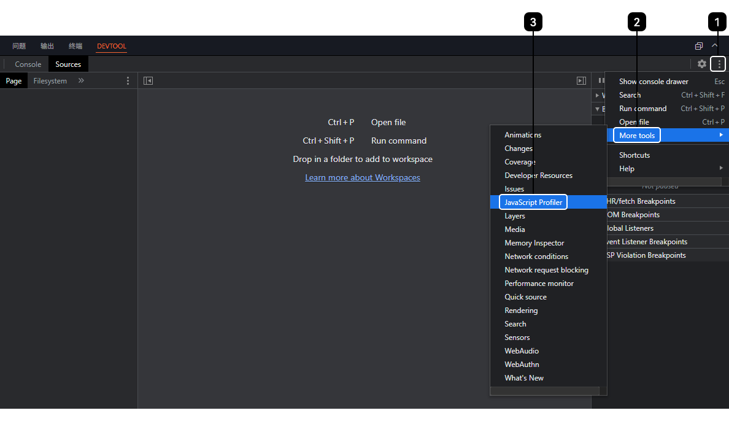Follow the Learn more about Workspaces link
The image size is (729, 421).
point(362,178)
